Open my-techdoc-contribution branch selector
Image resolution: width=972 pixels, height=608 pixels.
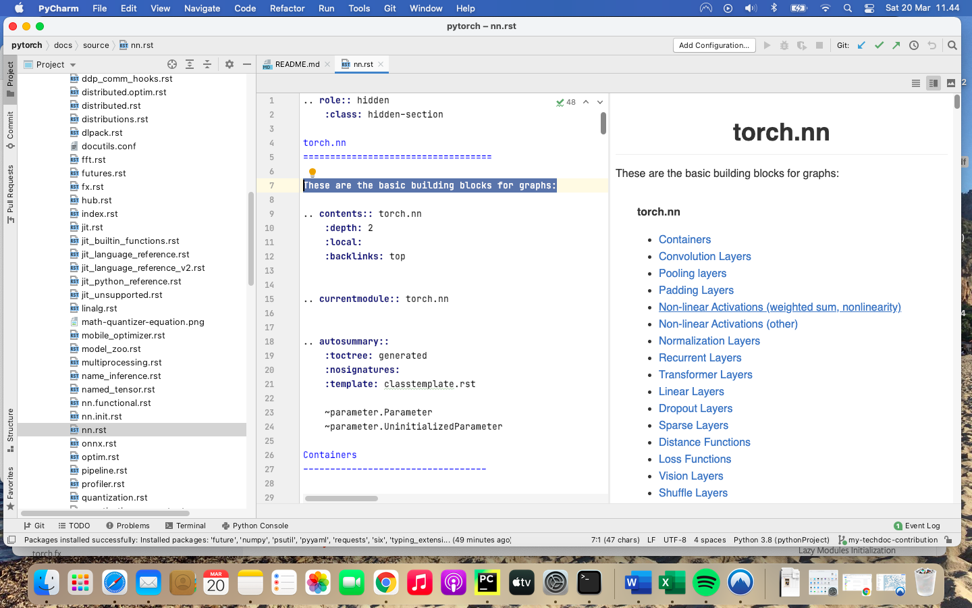(888, 540)
